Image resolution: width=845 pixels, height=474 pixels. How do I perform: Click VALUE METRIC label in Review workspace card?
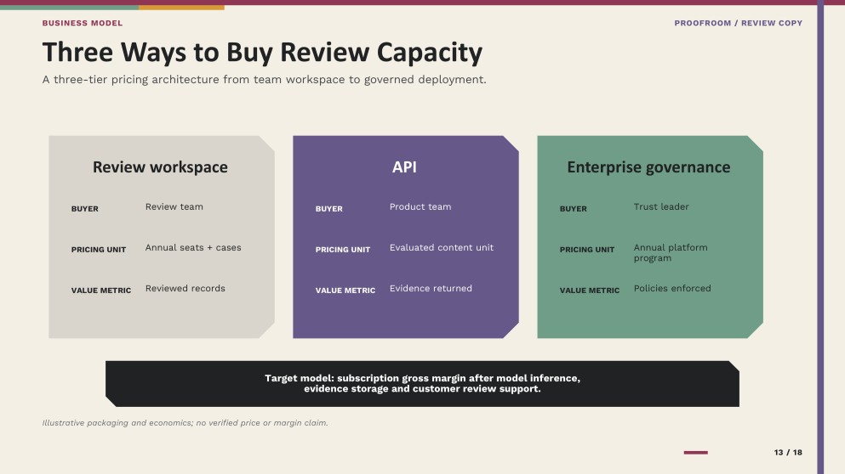pos(101,291)
